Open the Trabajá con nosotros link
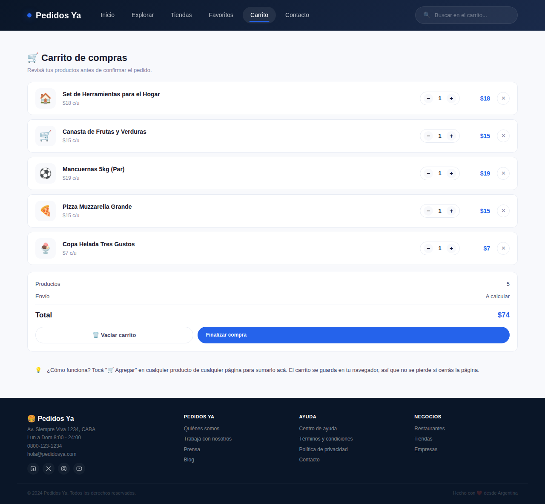 coord(208,439)
